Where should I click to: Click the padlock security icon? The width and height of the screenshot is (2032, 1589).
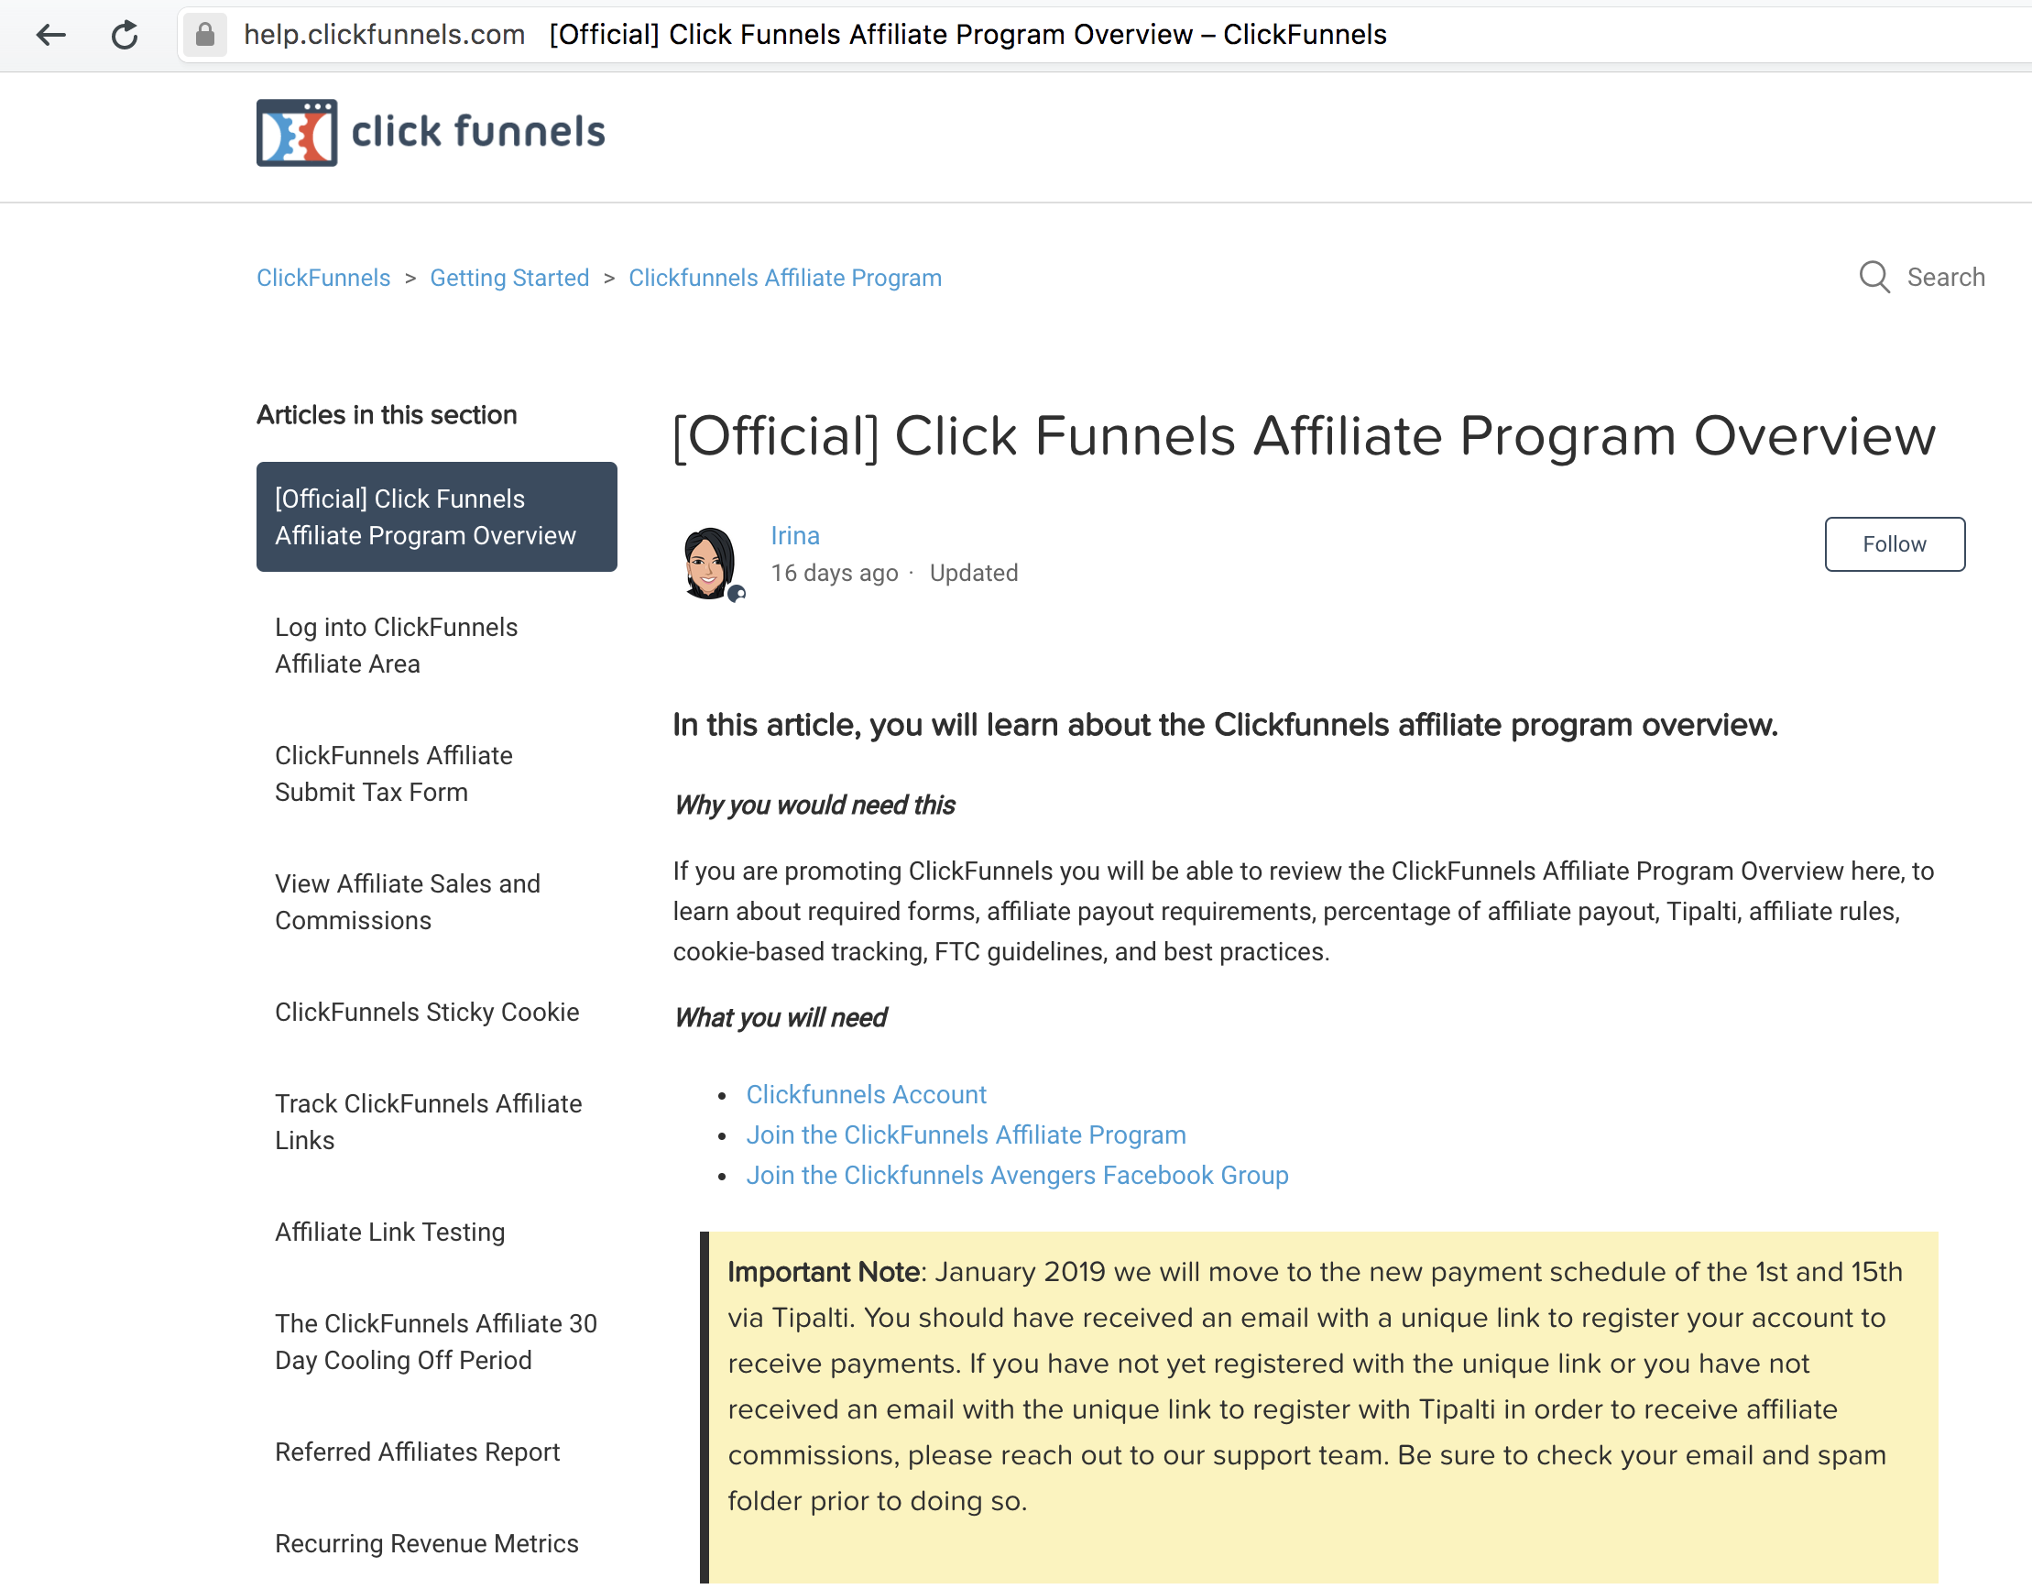[x=202, y=31]
